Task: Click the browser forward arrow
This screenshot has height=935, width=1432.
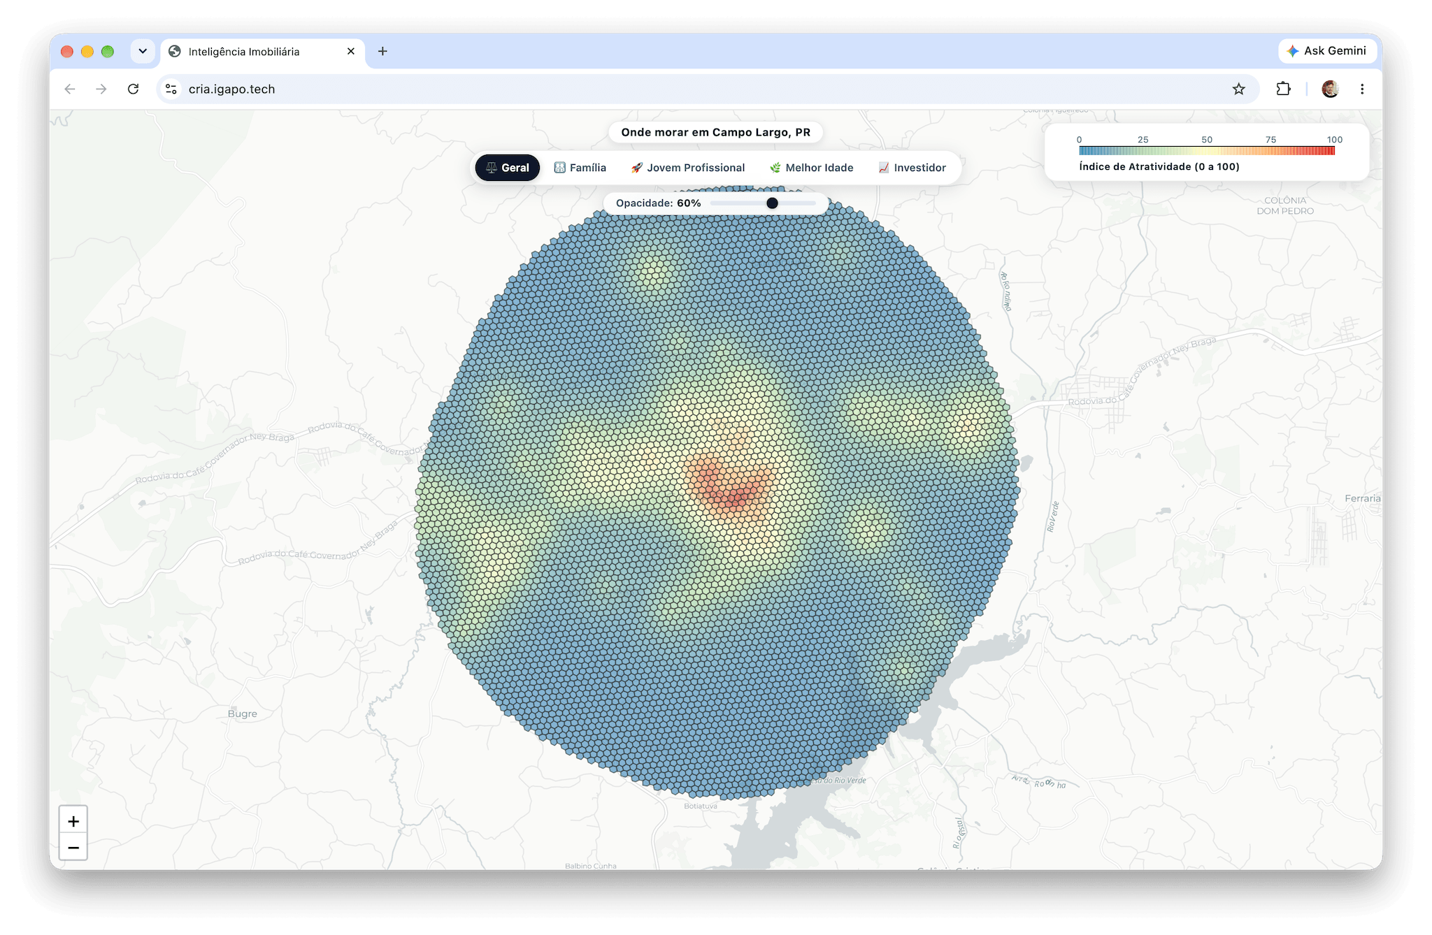Action: coord(101,89)
